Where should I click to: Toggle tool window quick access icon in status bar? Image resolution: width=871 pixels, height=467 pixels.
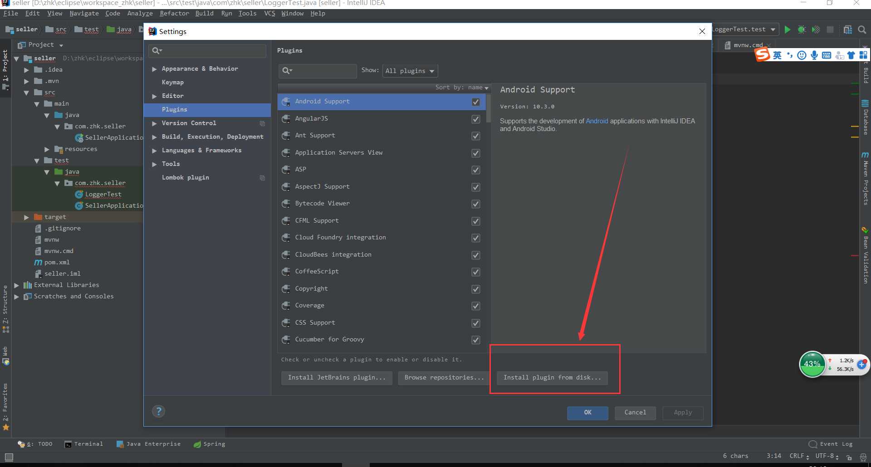tap(9, 457)
